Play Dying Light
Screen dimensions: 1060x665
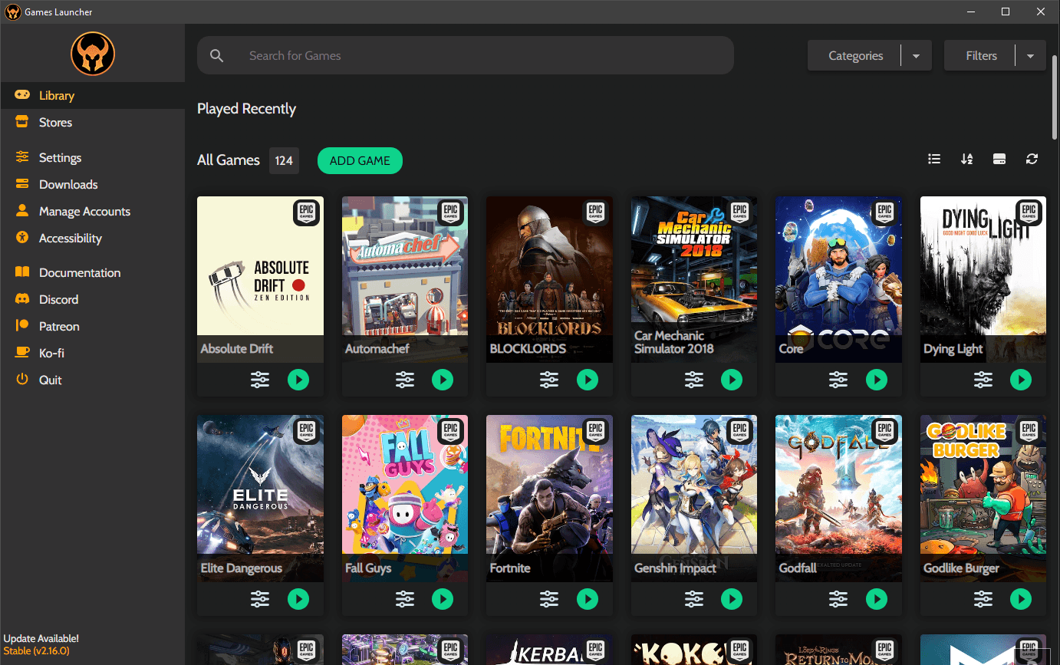1021,380
